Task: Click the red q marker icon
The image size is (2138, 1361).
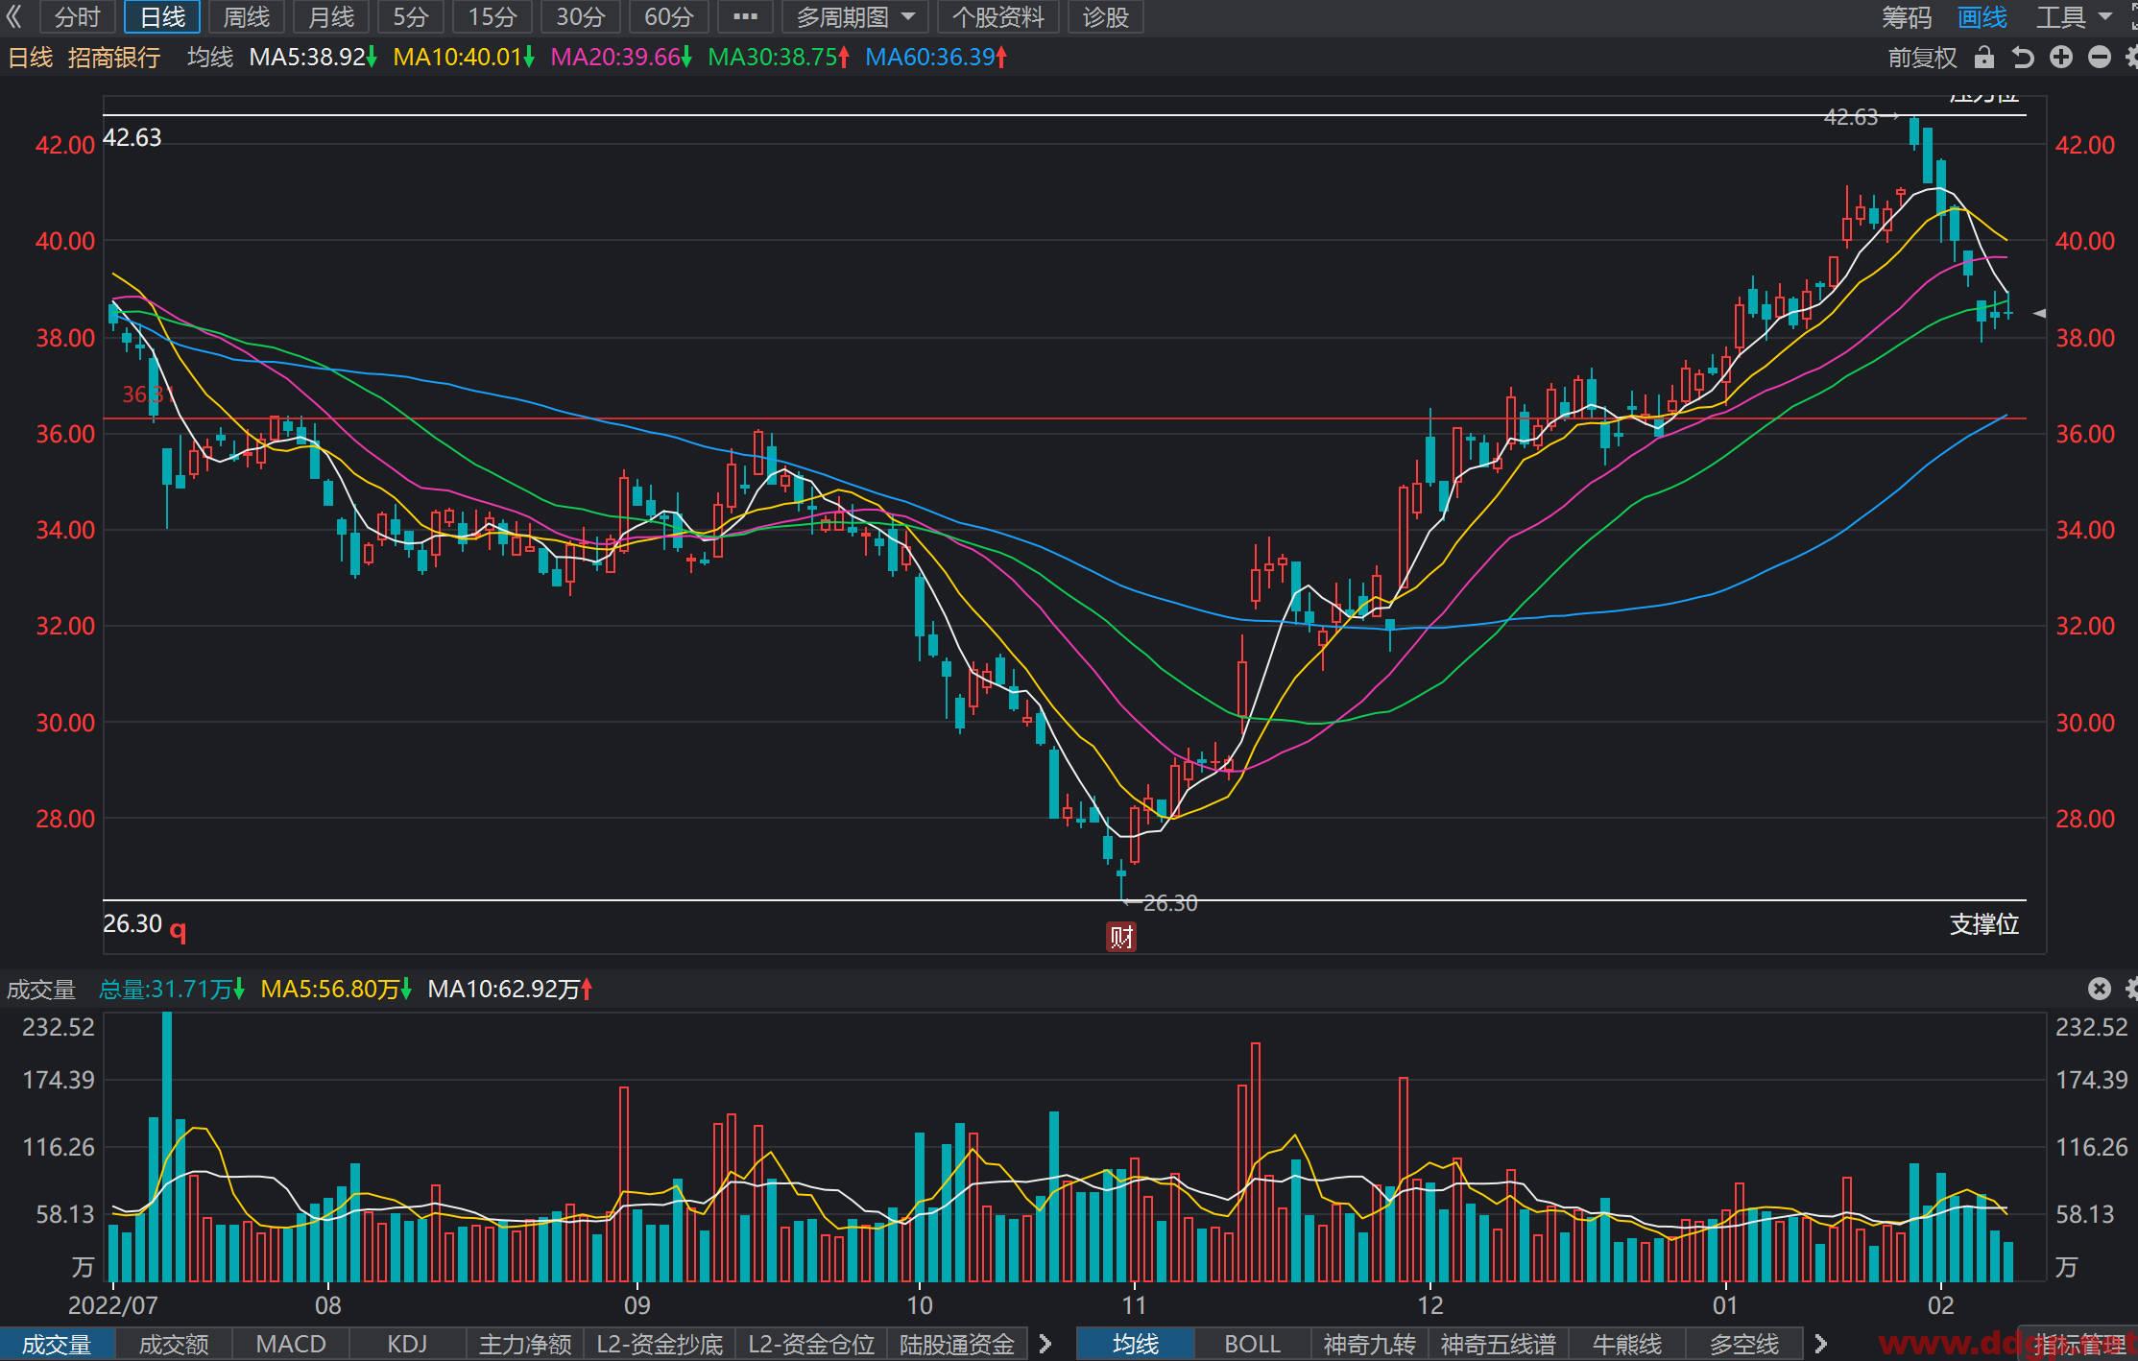Action: click(x=178, y=929)
